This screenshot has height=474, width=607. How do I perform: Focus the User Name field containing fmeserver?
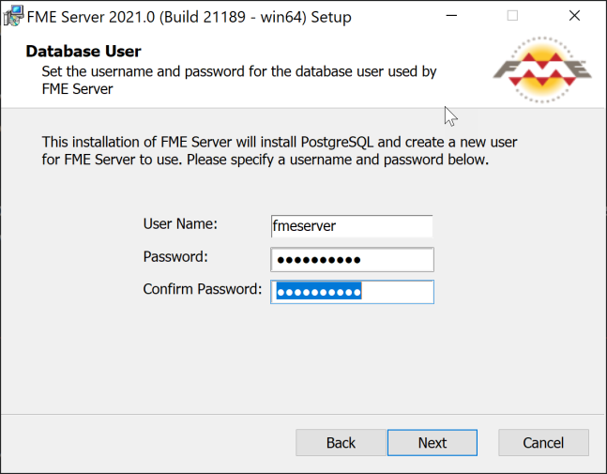click(352, 226)
